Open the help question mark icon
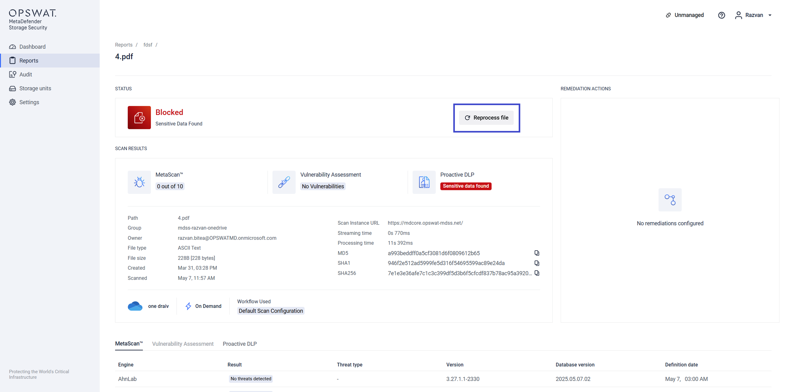The width and height of the screenshot is (785, 392). [721, 15]
